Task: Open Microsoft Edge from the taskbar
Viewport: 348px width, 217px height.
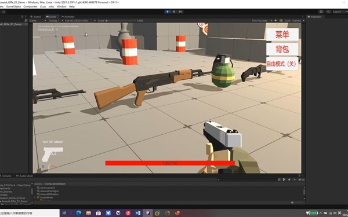Action: pyautogui.click(x=78, y=213)
